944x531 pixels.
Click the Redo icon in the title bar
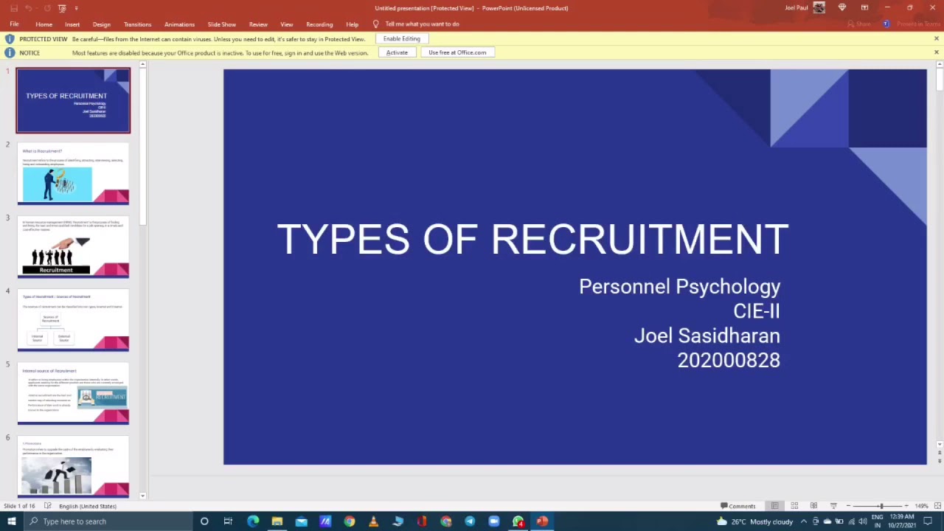[46, 8]
